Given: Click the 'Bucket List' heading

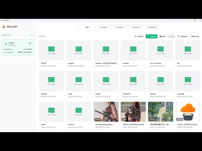Looking at the screenshot, I should coord(6,35).
